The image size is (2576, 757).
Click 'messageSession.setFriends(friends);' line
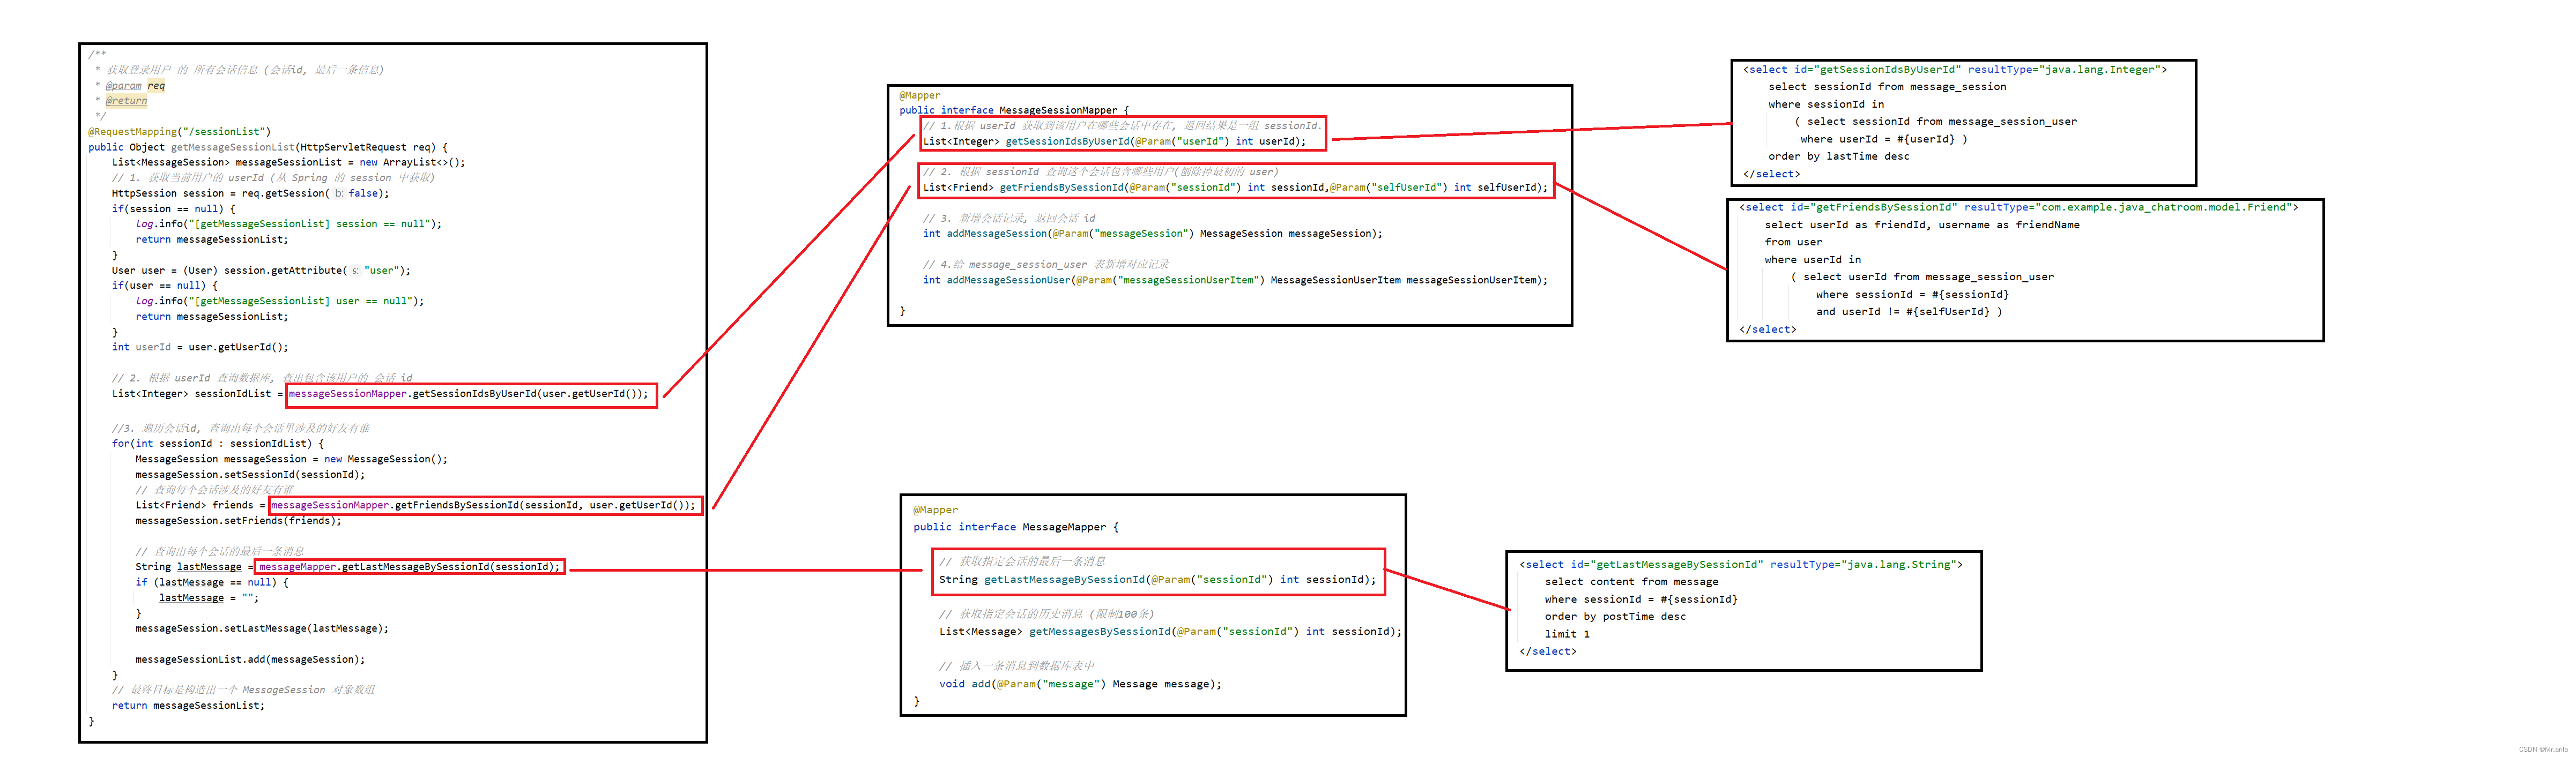238,520
